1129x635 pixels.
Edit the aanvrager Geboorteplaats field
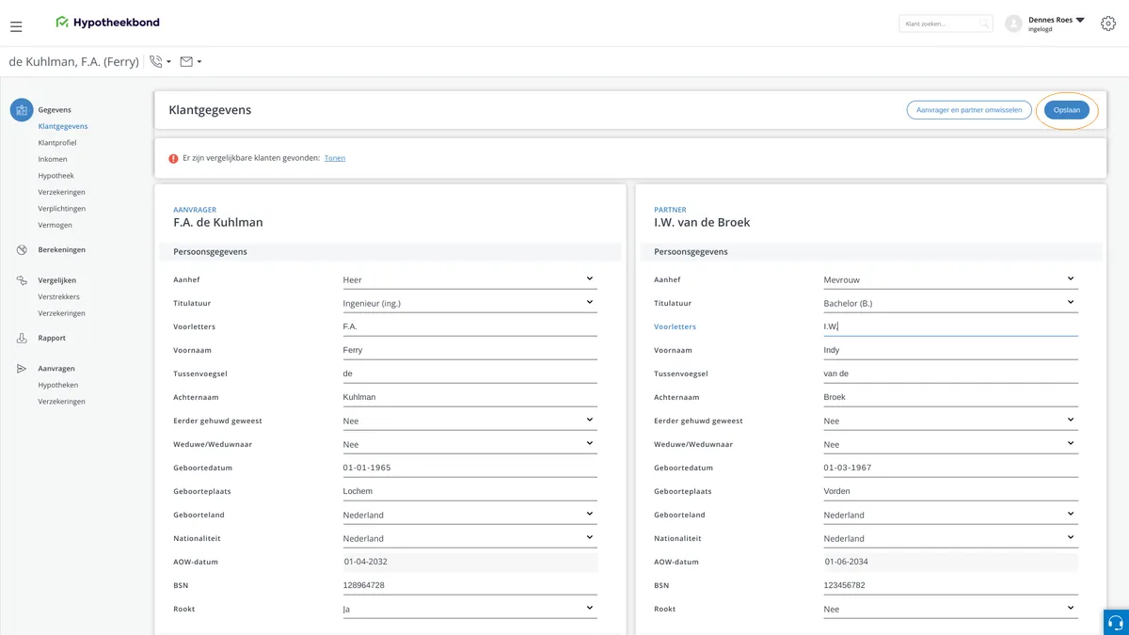coord(470,491)
